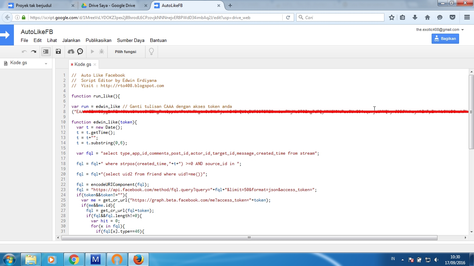Screen dimensions: 474x266
Task: Click the volume speaker icon in system tray
Action: [x=436, y=259]
